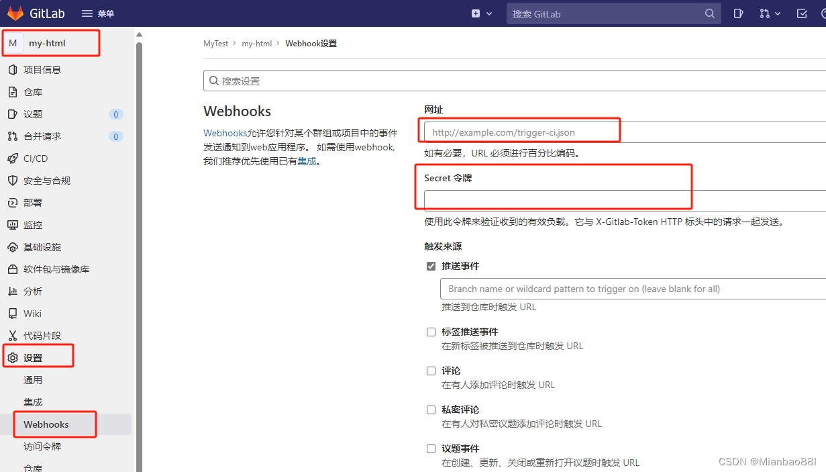Select CI/CD in the sidebar

point(34,158)
